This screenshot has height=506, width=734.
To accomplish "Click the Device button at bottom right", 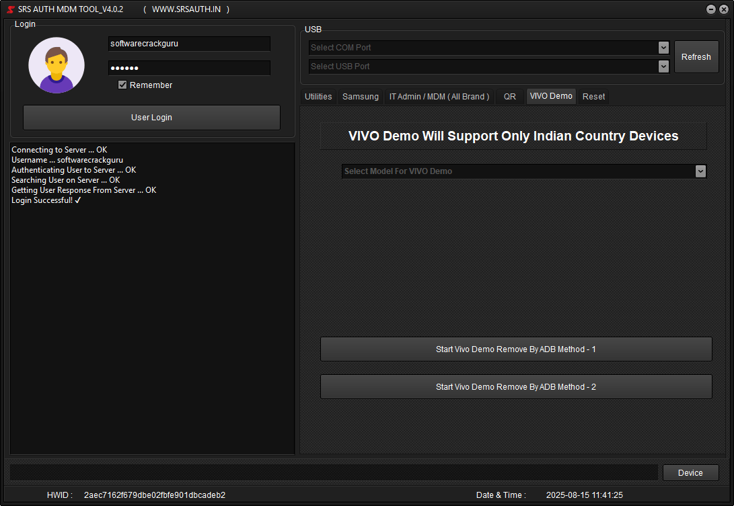I will 690,472.
